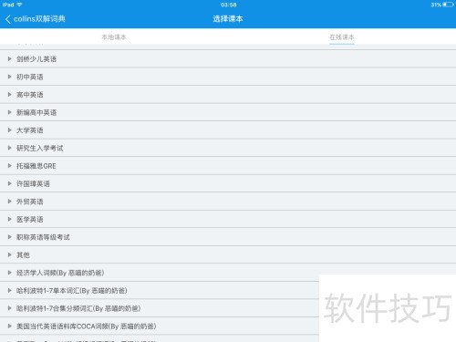Go back to collins双解词典

tap(36, 19)
